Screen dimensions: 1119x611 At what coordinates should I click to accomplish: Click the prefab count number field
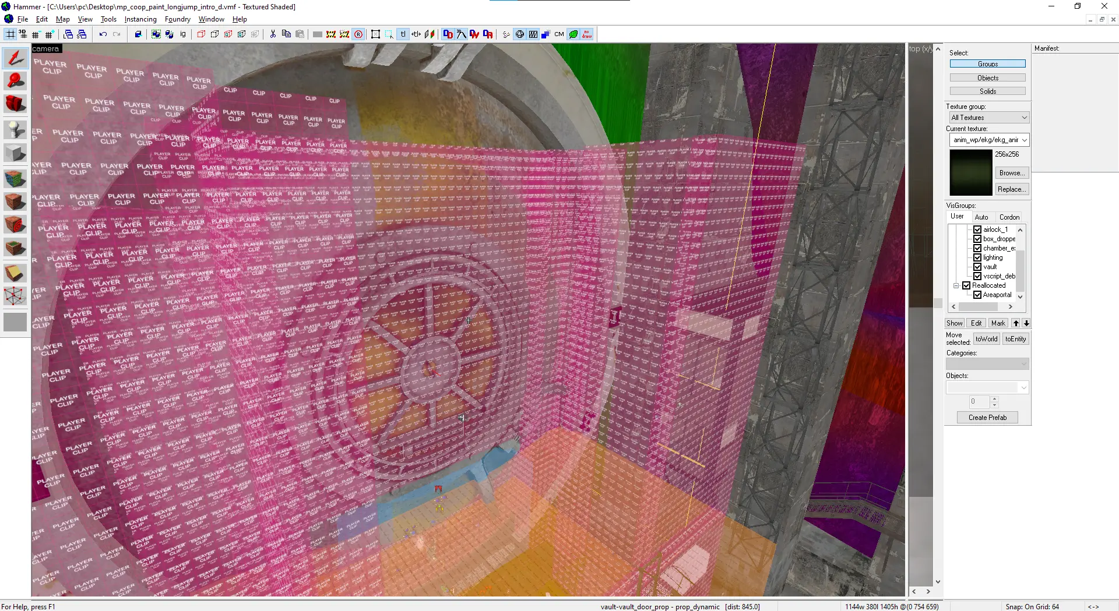point(979,402)
